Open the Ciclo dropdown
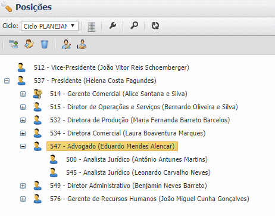The height and width of the screenshot is (216, 275). (x=49, y=26)
